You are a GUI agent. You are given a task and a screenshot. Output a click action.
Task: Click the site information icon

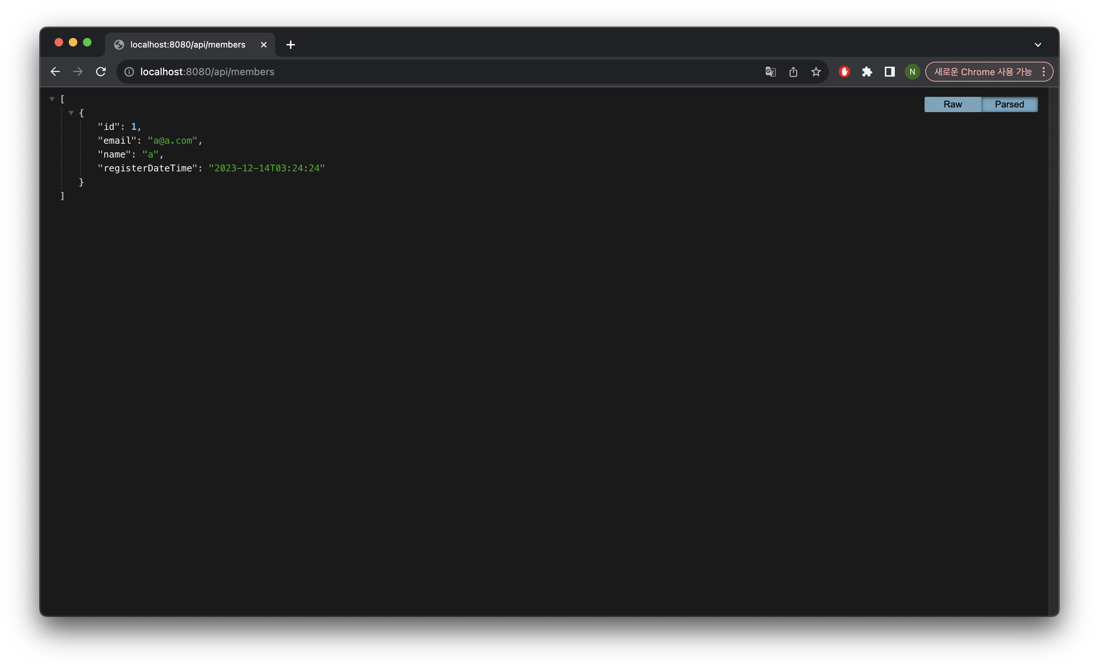pos(129,72)
